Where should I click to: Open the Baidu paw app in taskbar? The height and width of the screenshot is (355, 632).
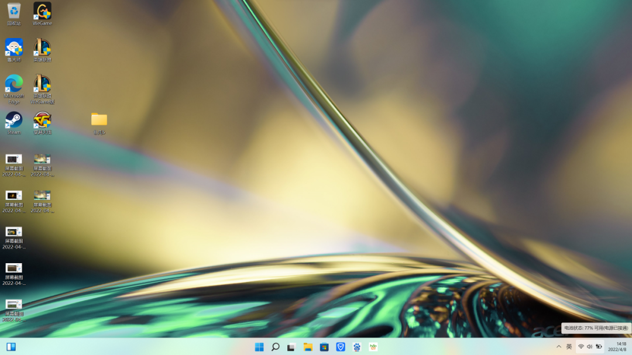click(357, 347)
